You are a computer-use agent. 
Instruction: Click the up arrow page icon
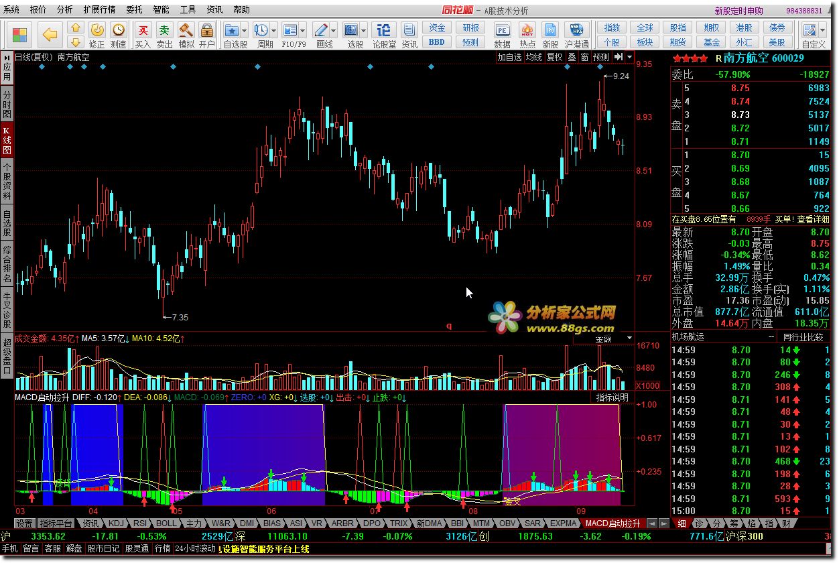(75, 27)
